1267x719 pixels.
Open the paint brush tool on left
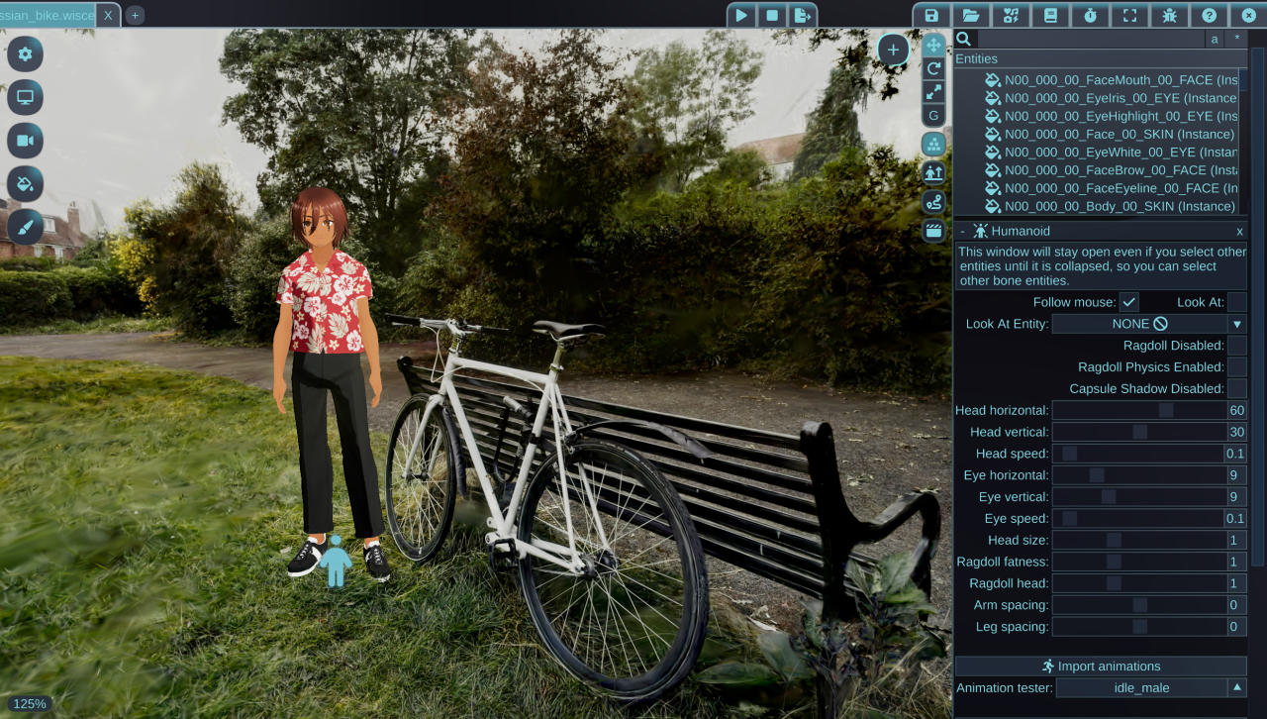click(26, 227)
